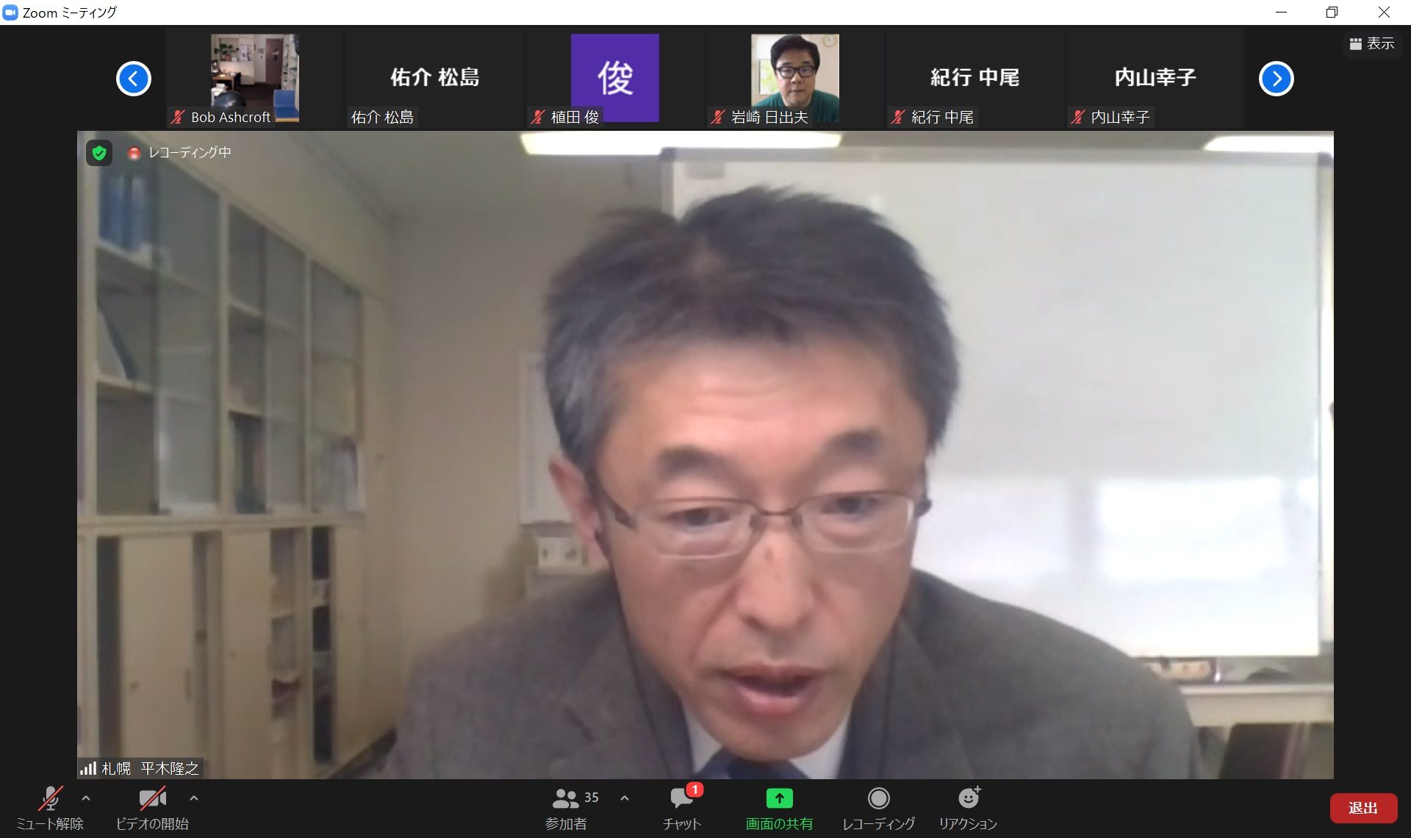The image size is (1411, 838).
Task: Select 植田 俊 participant tile
Action: coord(614,79)
